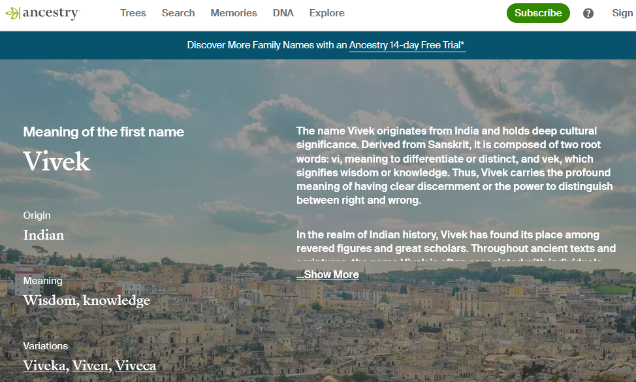Select Search in the top navigation

click(x=178, y=13)
